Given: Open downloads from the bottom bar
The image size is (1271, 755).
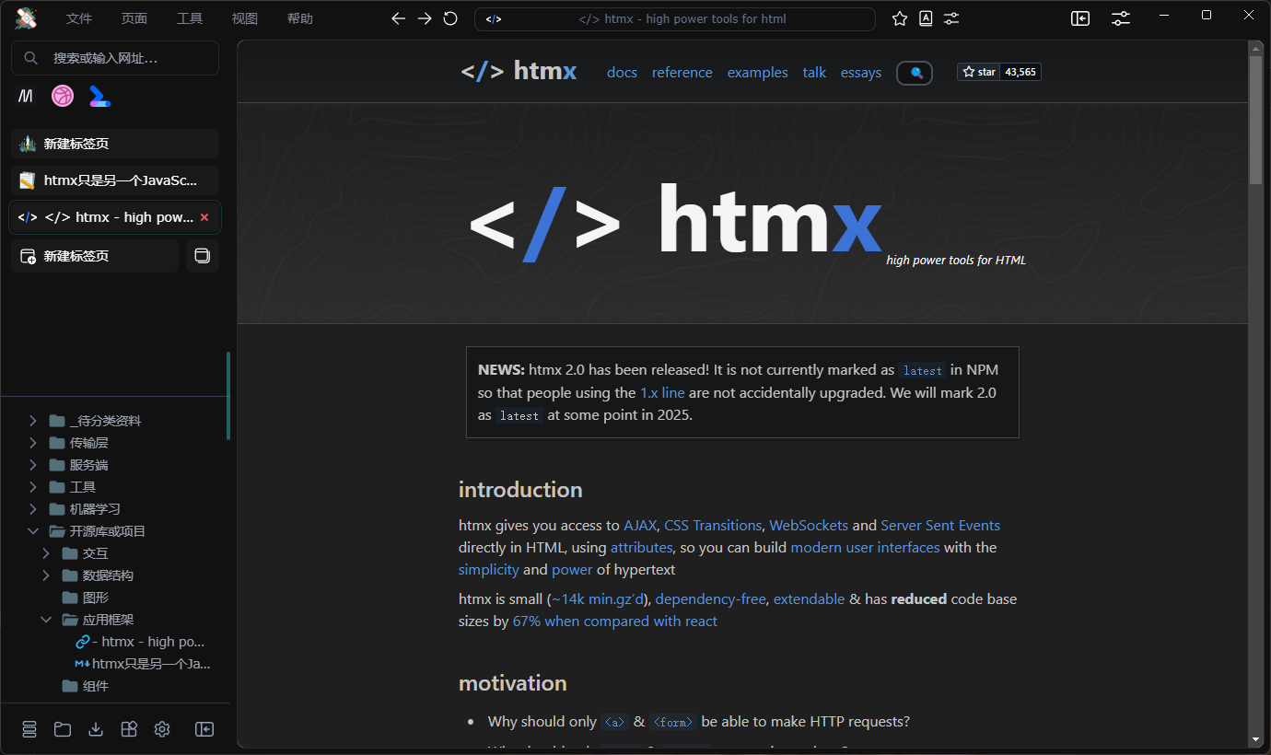Looking at the screenshot, I should point(96,729).
